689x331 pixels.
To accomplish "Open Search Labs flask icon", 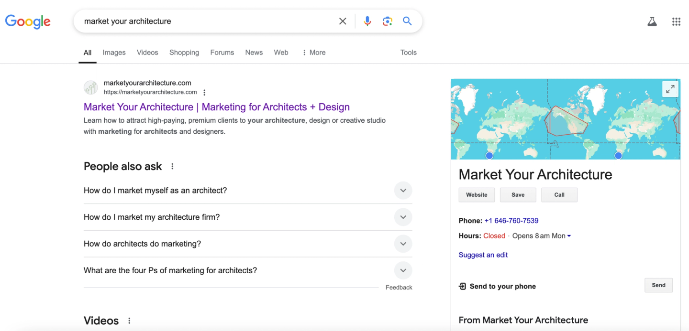I will click(652, 21).
